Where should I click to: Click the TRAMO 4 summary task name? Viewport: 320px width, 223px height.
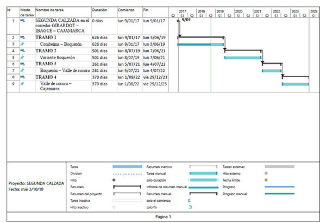46,77
